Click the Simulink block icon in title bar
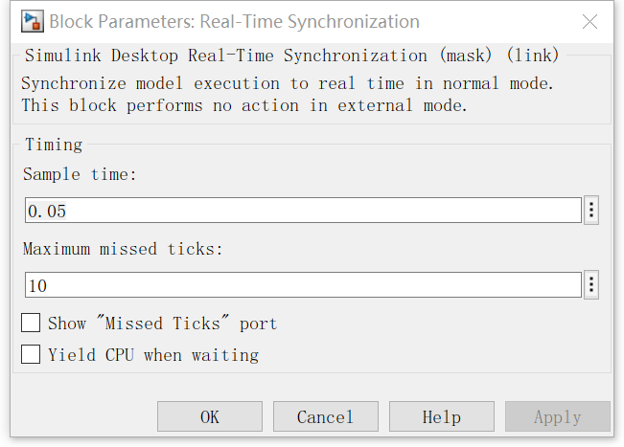Image resolution: width=624 pixels, height=447 pixels. tap(33, 21)
